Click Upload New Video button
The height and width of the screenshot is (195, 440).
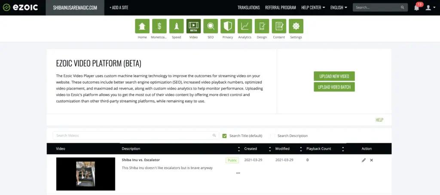334,76
